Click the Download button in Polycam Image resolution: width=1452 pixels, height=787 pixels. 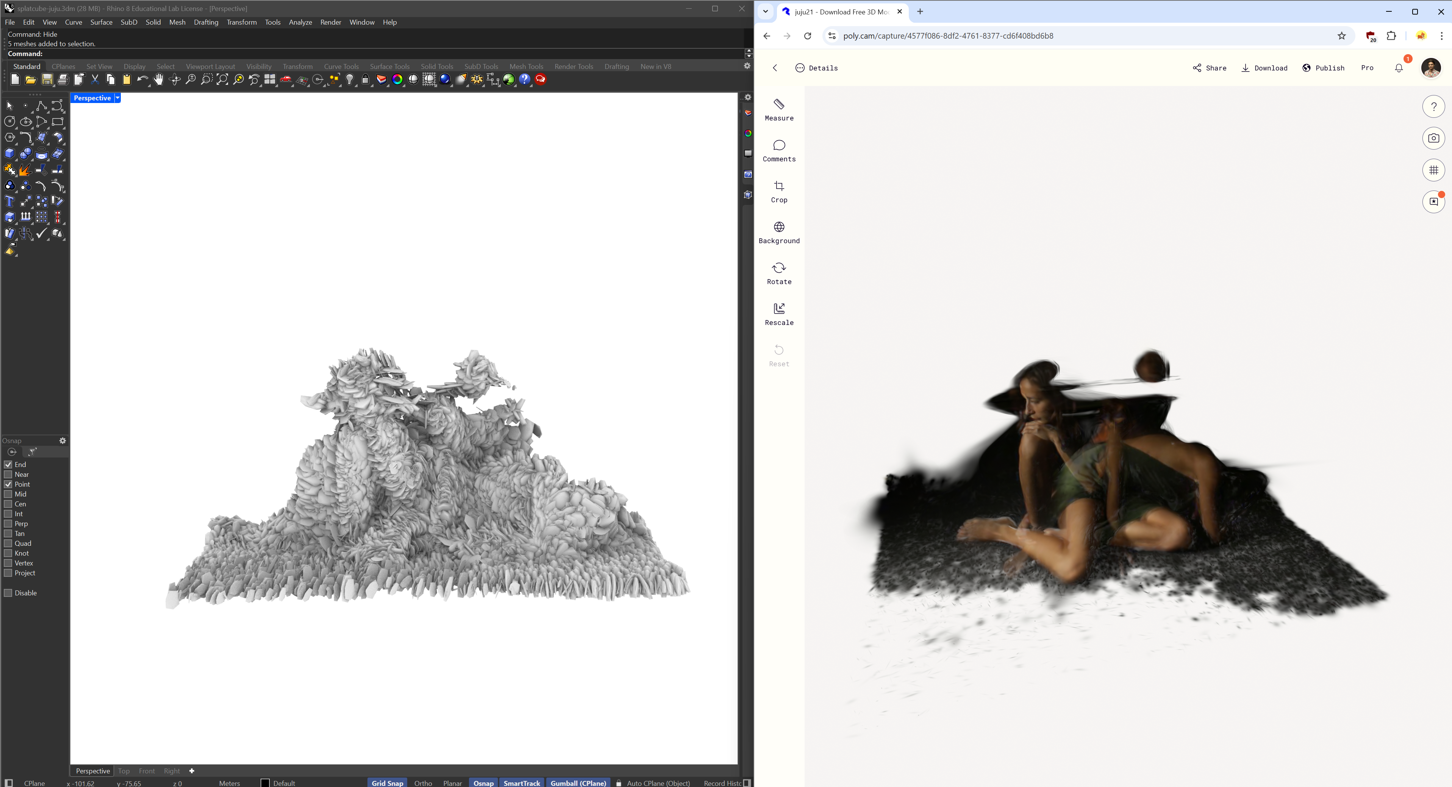point(1264,67)
